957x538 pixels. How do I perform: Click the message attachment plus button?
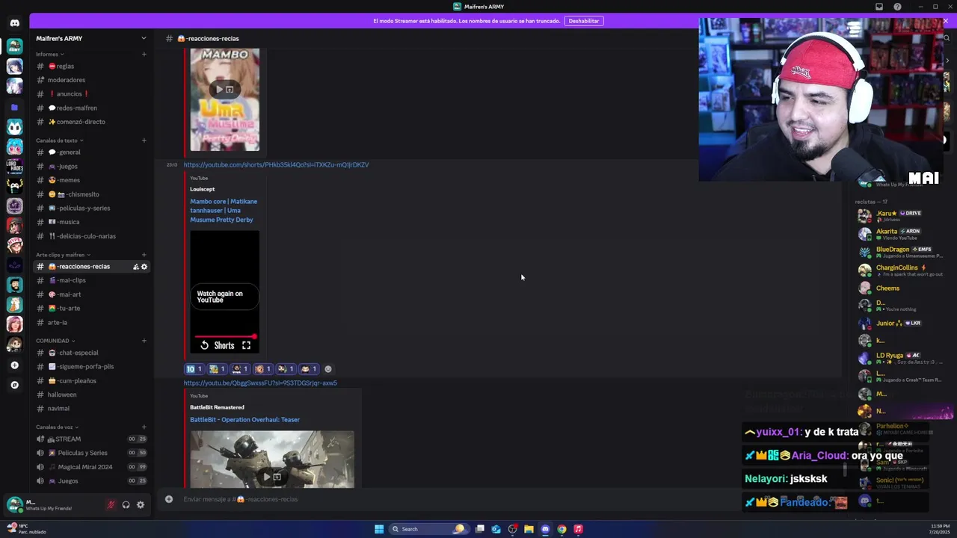point(169,499)
